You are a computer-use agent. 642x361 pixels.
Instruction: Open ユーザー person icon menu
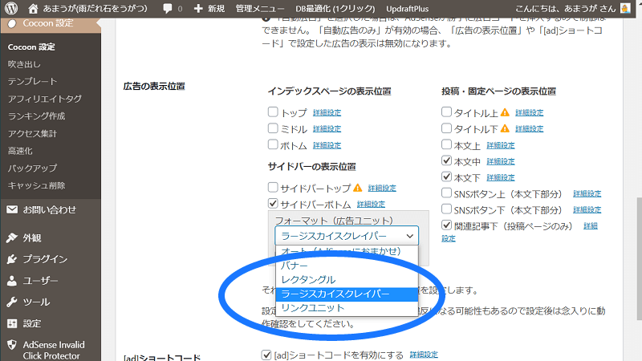[12, 281]
